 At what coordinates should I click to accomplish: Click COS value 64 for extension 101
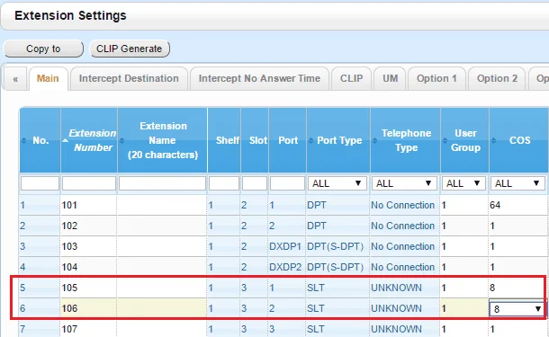coord(517,205)
